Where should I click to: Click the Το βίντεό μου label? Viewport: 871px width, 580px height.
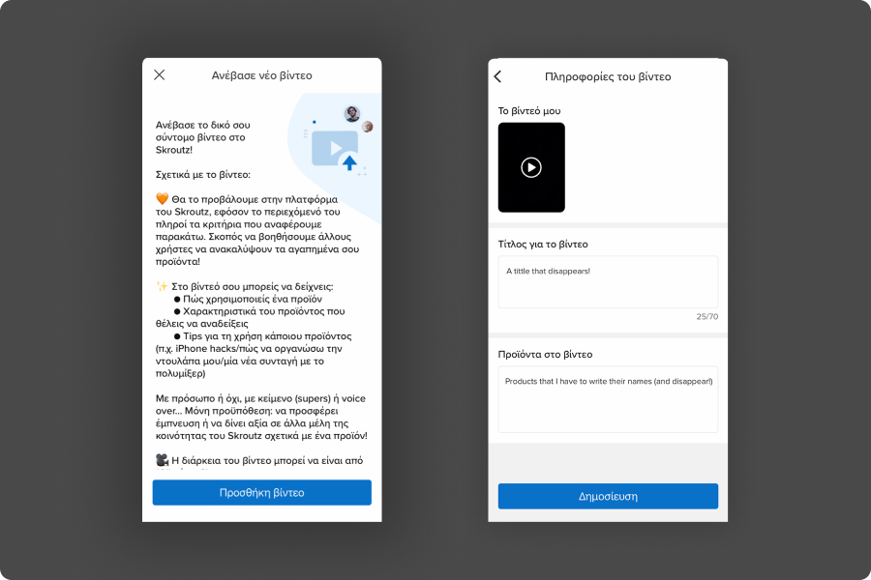[x=529, y=111]
